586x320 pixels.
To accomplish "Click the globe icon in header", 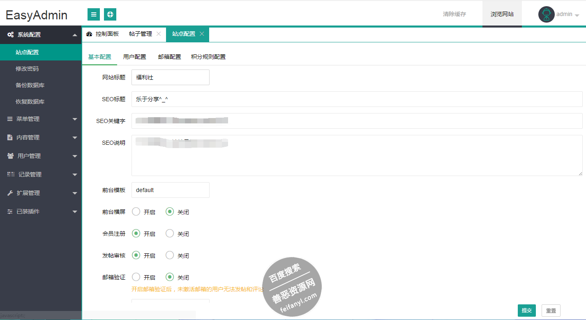I will point(110,14).
